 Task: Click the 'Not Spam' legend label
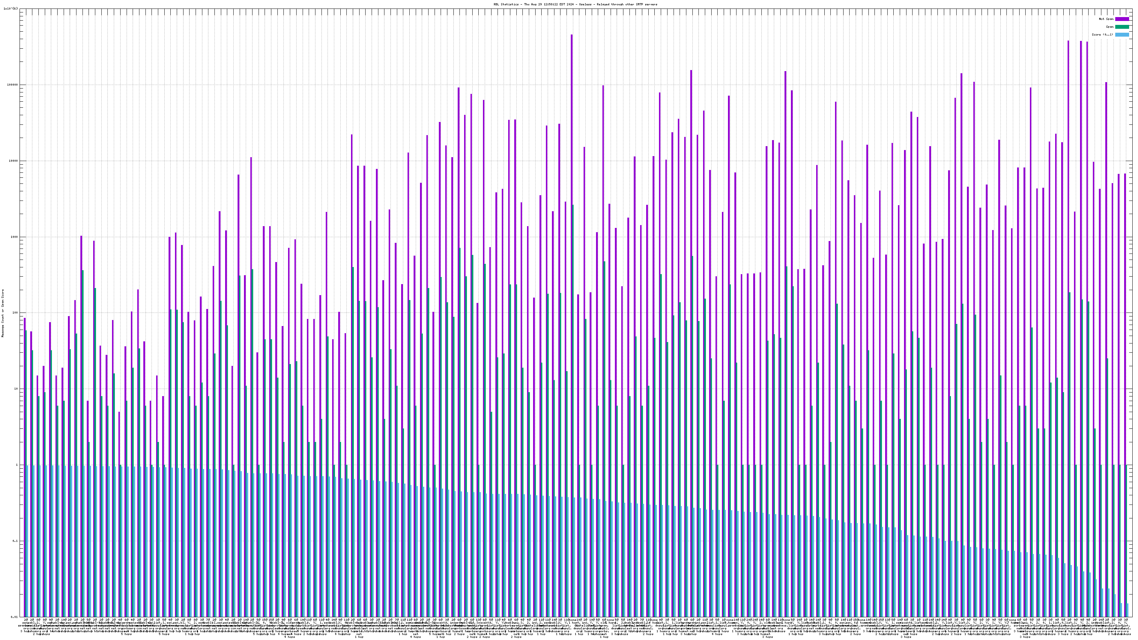pyautogui.click(x=1106, y=19)
